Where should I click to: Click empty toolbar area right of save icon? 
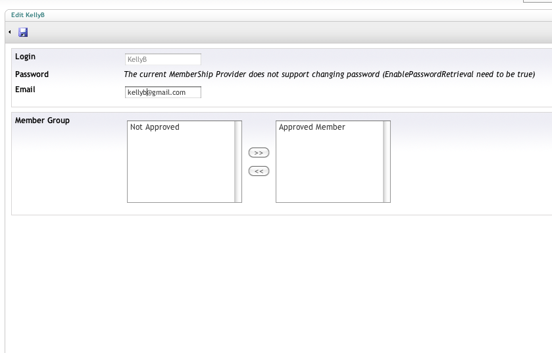[x=263, y=32]
